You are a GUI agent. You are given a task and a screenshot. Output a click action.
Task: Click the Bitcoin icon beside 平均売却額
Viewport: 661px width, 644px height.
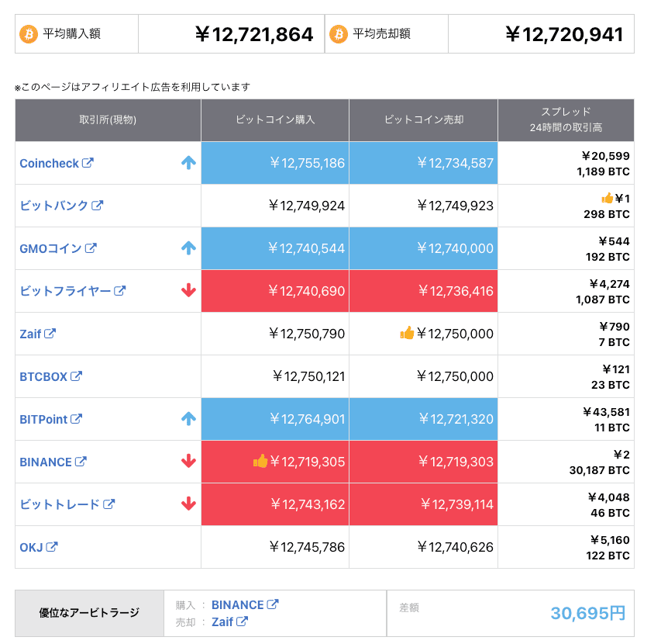pos(338,34)
